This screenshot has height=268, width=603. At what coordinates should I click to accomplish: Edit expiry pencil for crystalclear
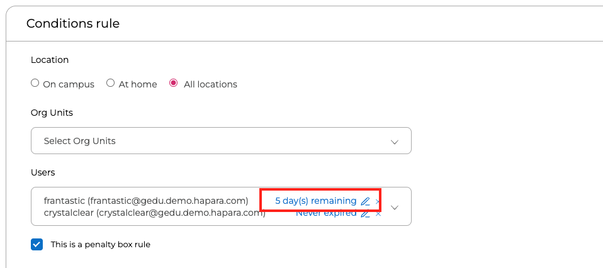point(365,213)
